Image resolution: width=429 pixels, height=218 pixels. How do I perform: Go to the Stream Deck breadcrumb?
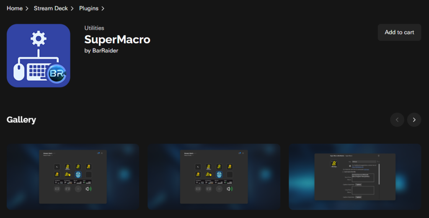tap(51, 8)
